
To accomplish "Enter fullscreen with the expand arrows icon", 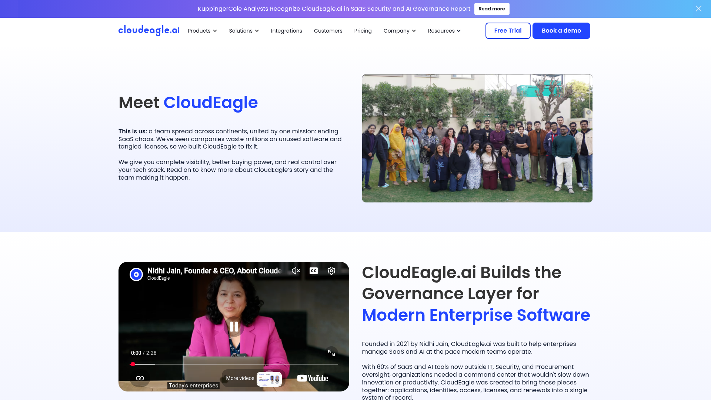I will click(x=331, y=353).
